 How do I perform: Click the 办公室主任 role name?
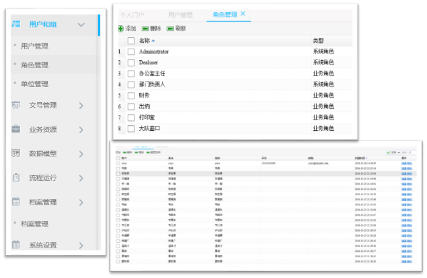point(152,74)
